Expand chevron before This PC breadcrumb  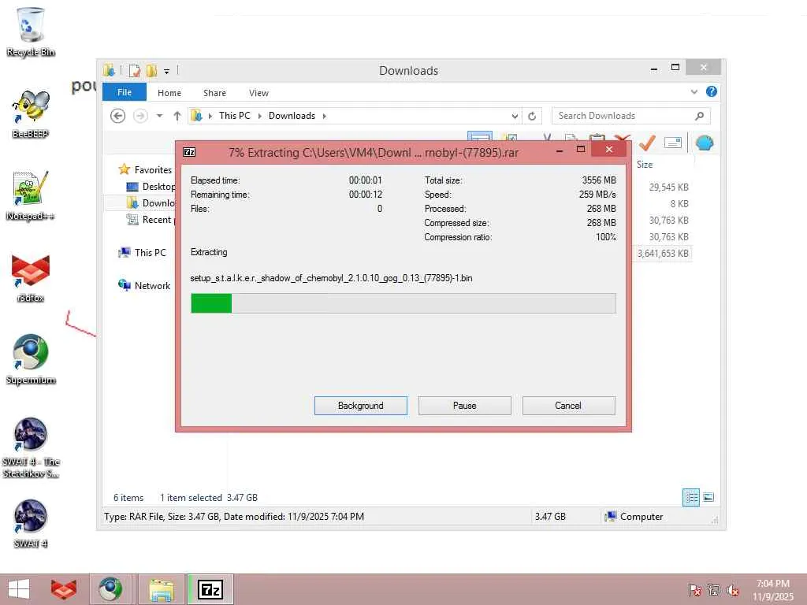click(210, 116)
